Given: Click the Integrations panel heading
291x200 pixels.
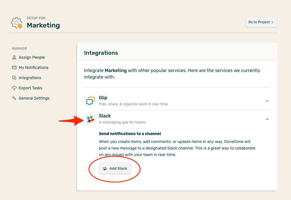Looking at the screenshot, I should [x=101, y=53].
